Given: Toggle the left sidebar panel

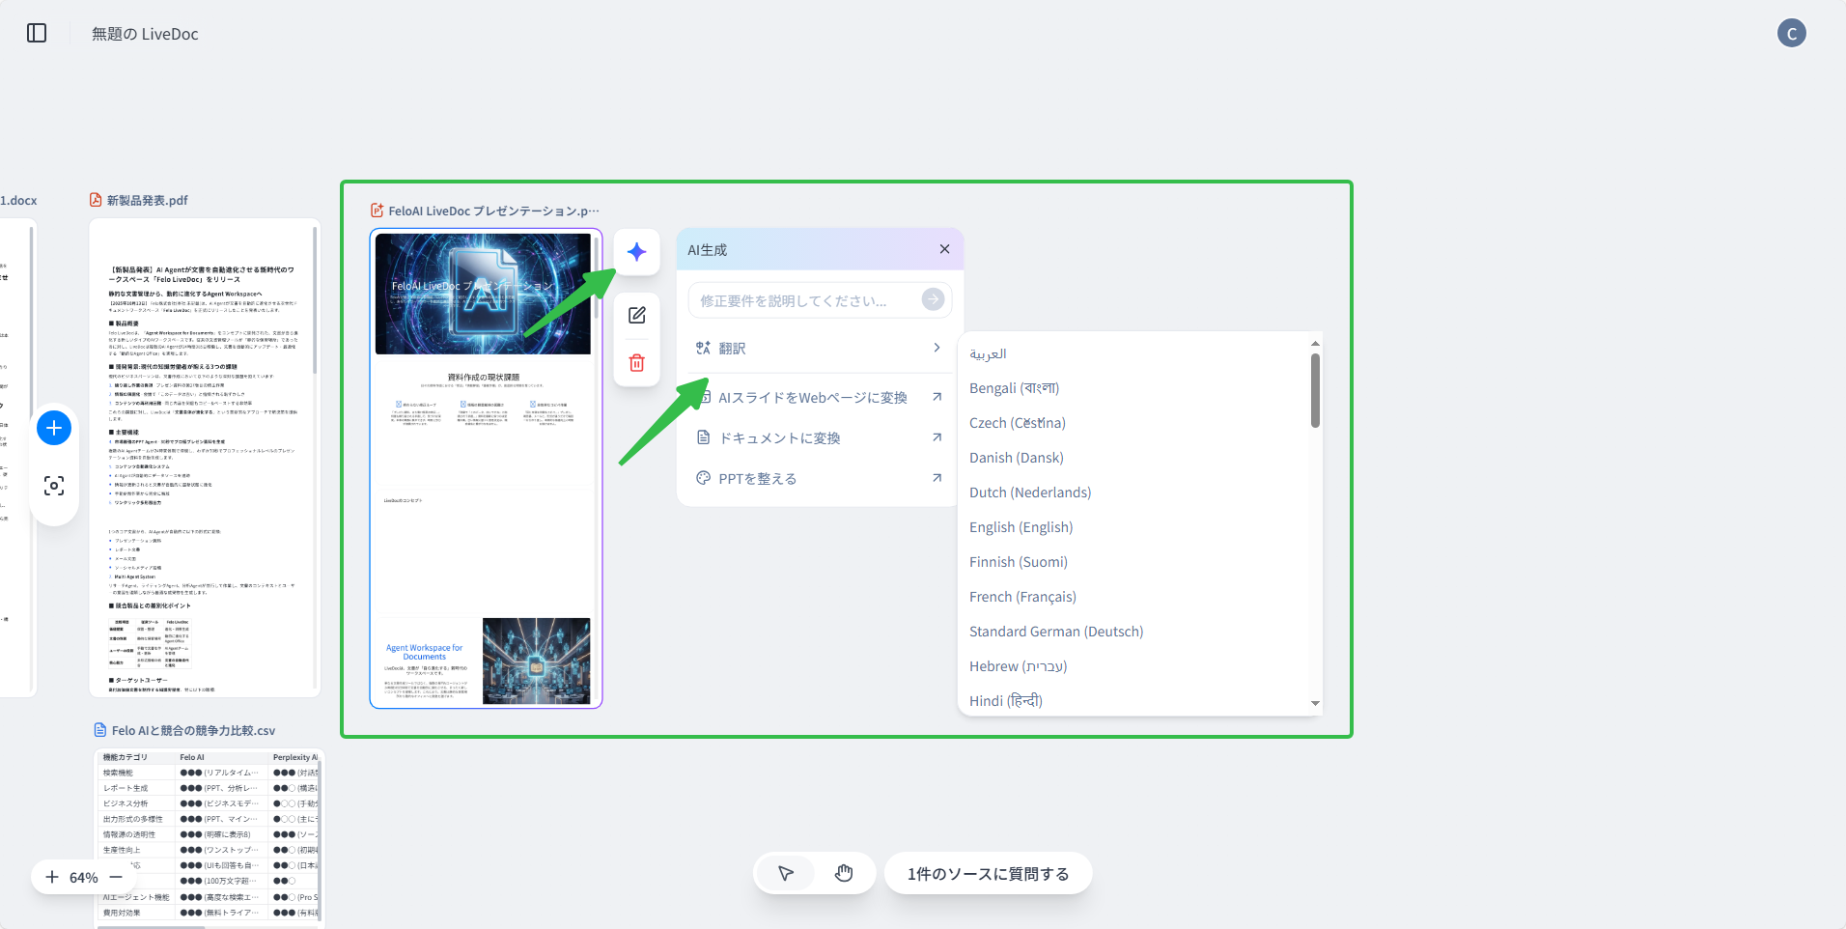Looking at the screenshot, I should click(37, 33).
